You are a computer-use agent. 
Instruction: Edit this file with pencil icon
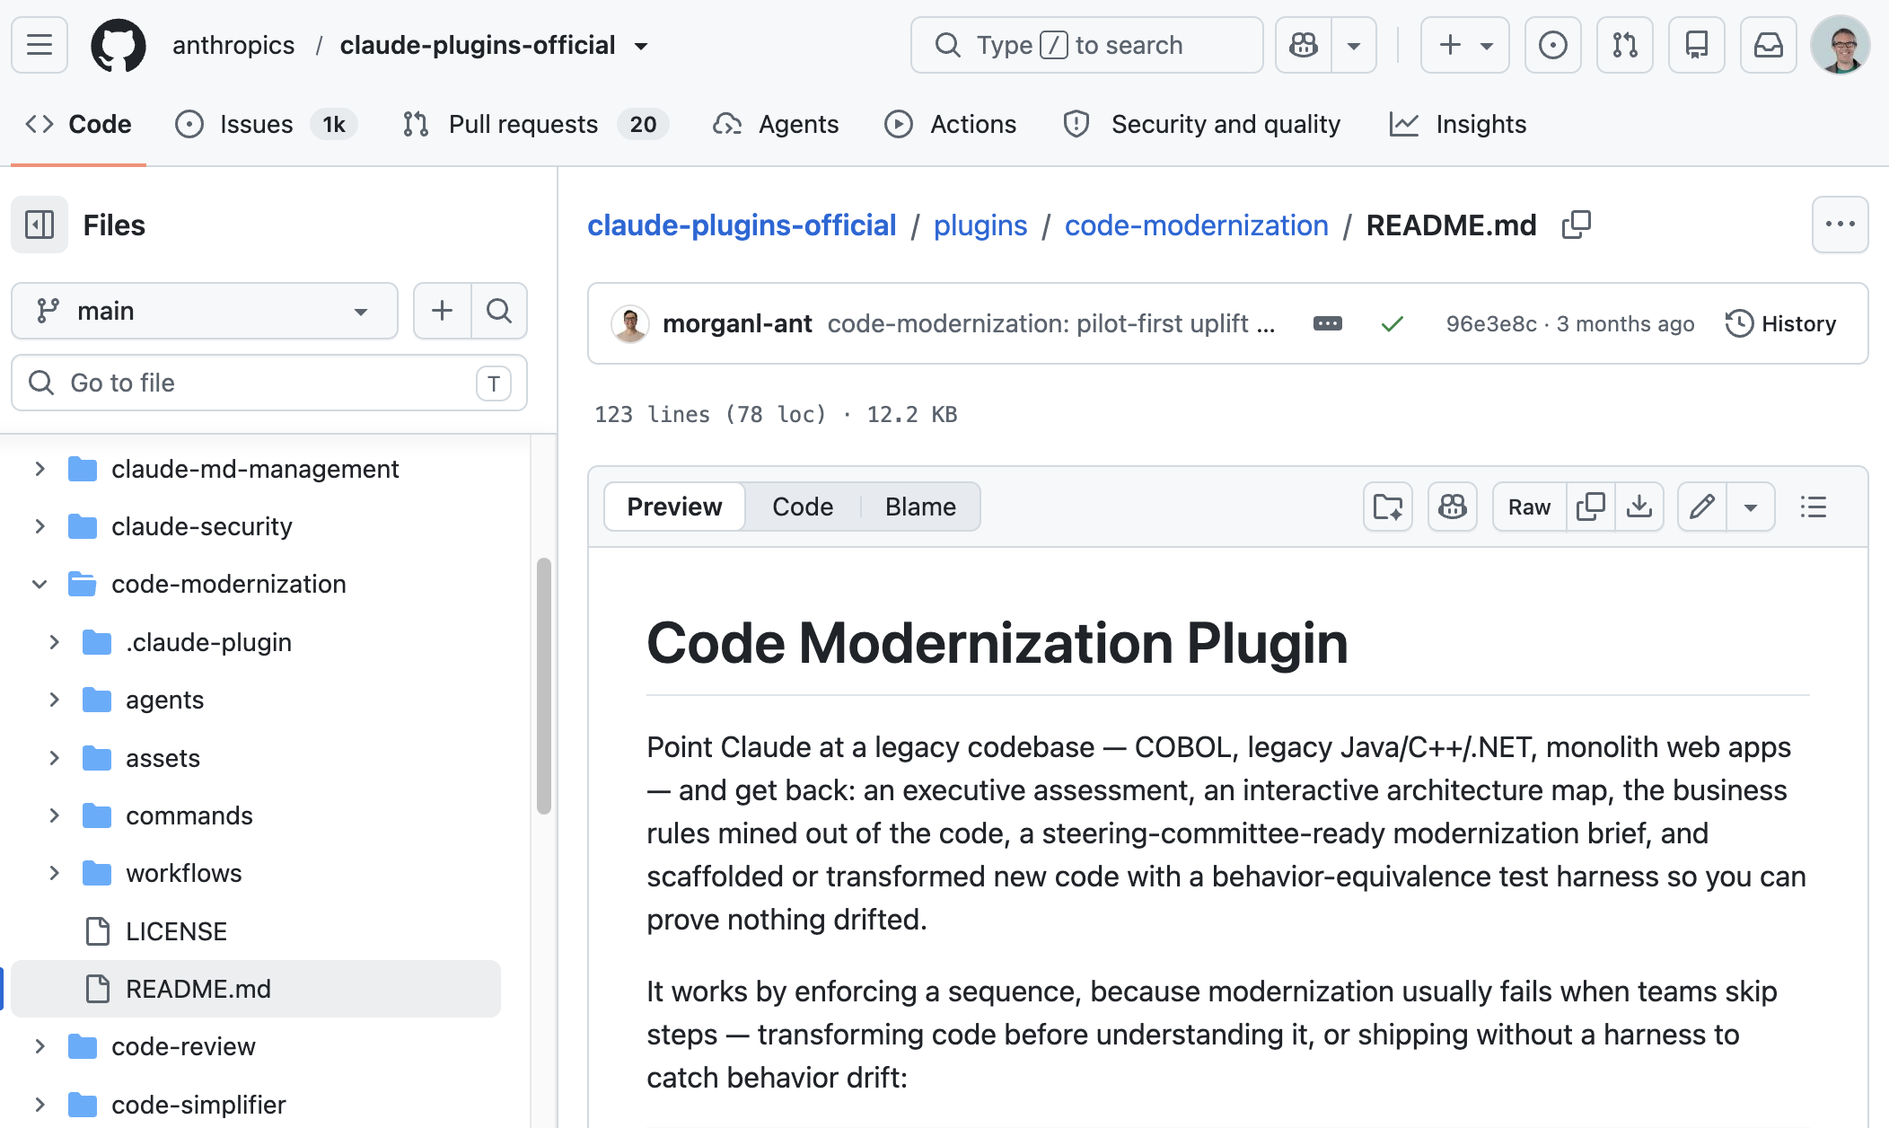point(1702,507)
